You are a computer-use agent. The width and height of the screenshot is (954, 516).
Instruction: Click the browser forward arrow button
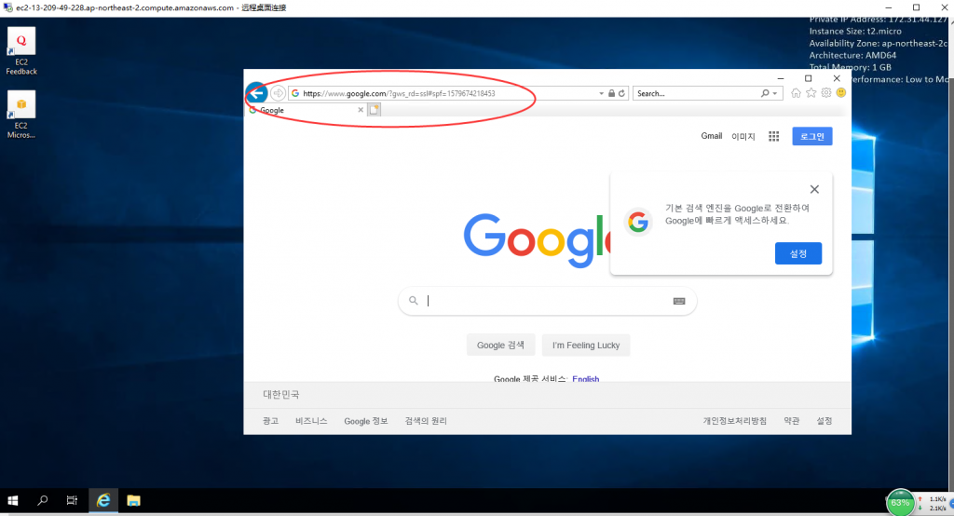pos(278,93)
